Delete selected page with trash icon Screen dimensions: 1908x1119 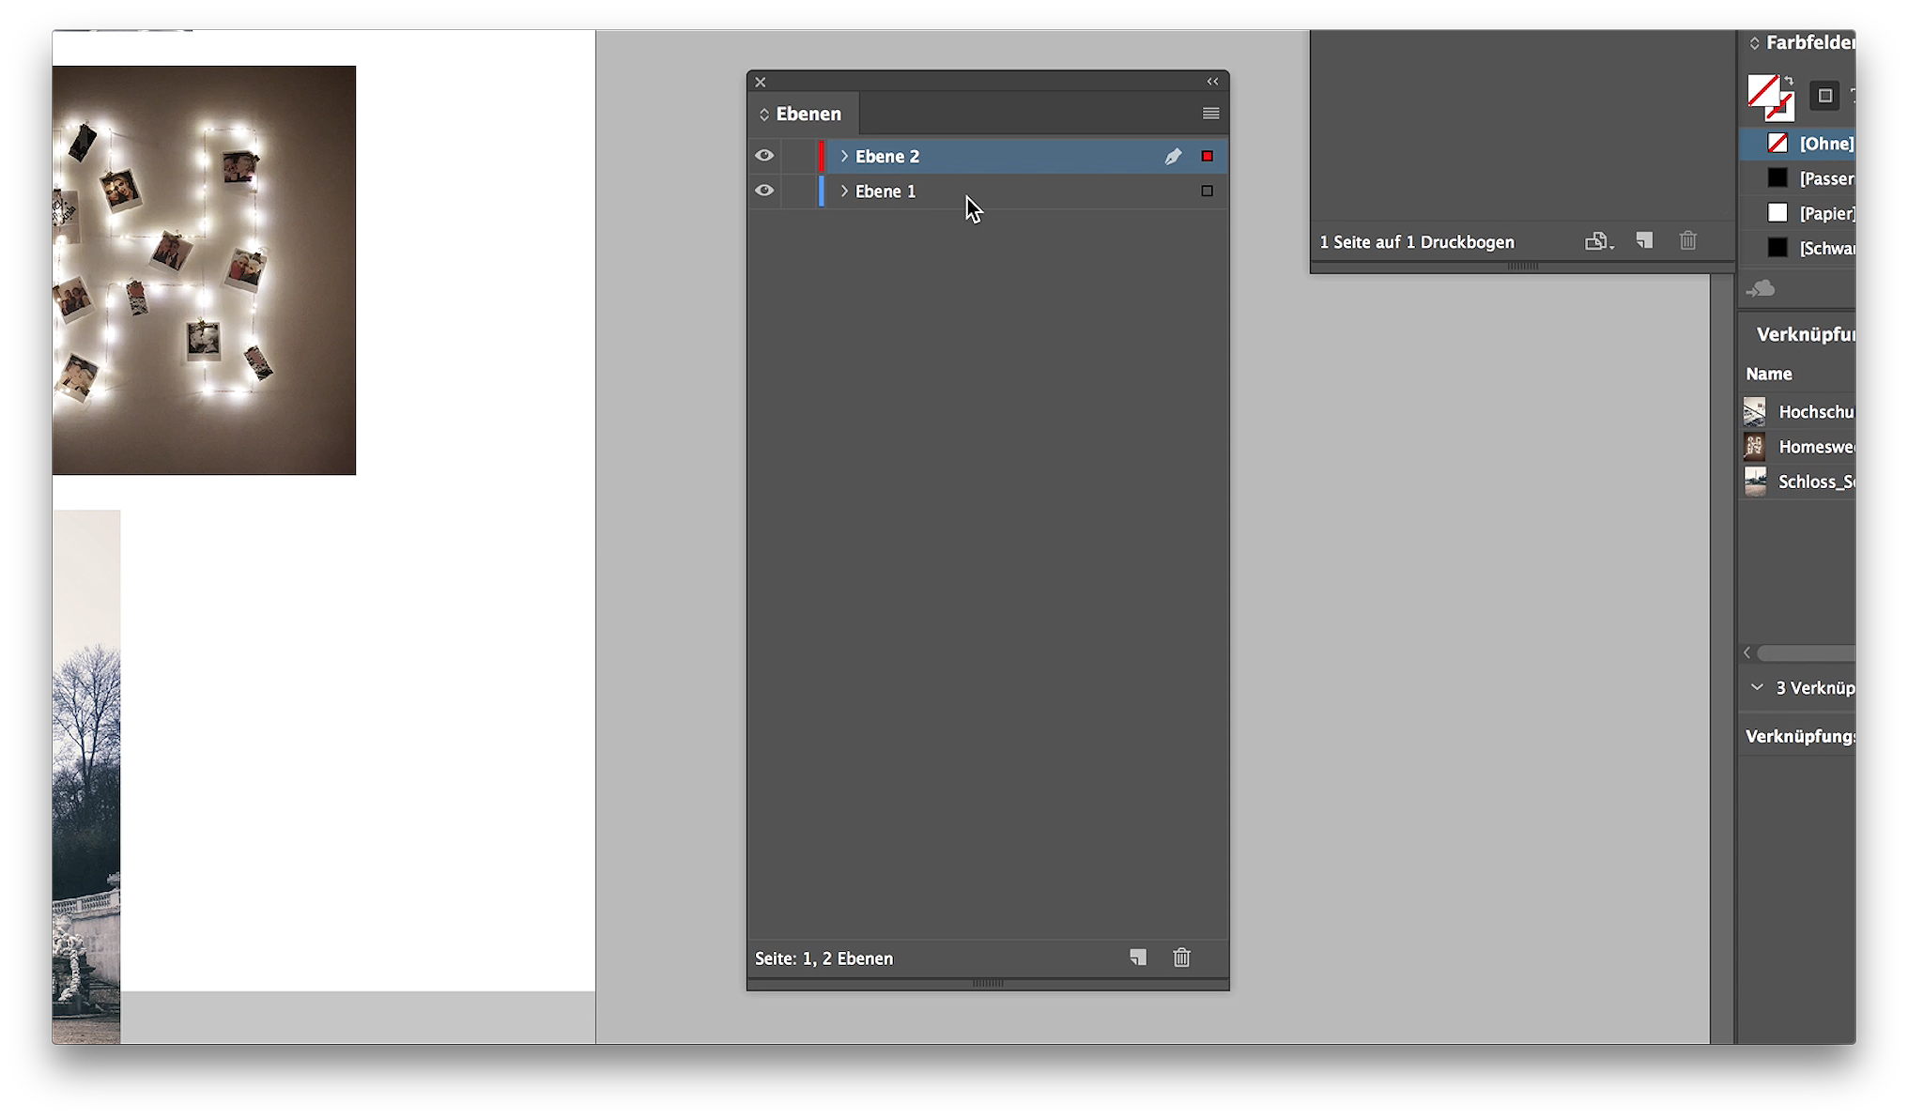tap(1687, 241)
